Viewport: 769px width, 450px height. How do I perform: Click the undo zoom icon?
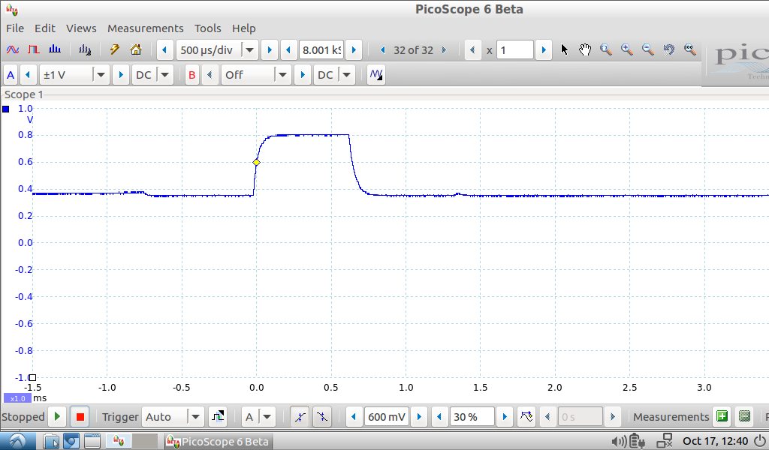668,50
